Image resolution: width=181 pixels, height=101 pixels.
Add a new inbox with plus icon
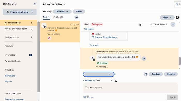(x=31, y=55)
